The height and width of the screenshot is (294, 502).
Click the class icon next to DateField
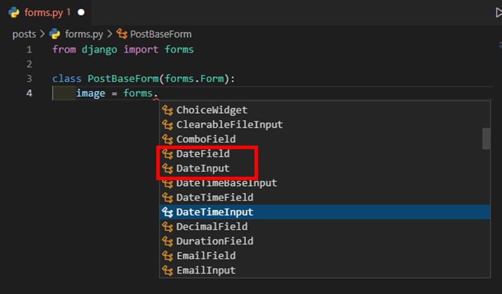point(168,154)
